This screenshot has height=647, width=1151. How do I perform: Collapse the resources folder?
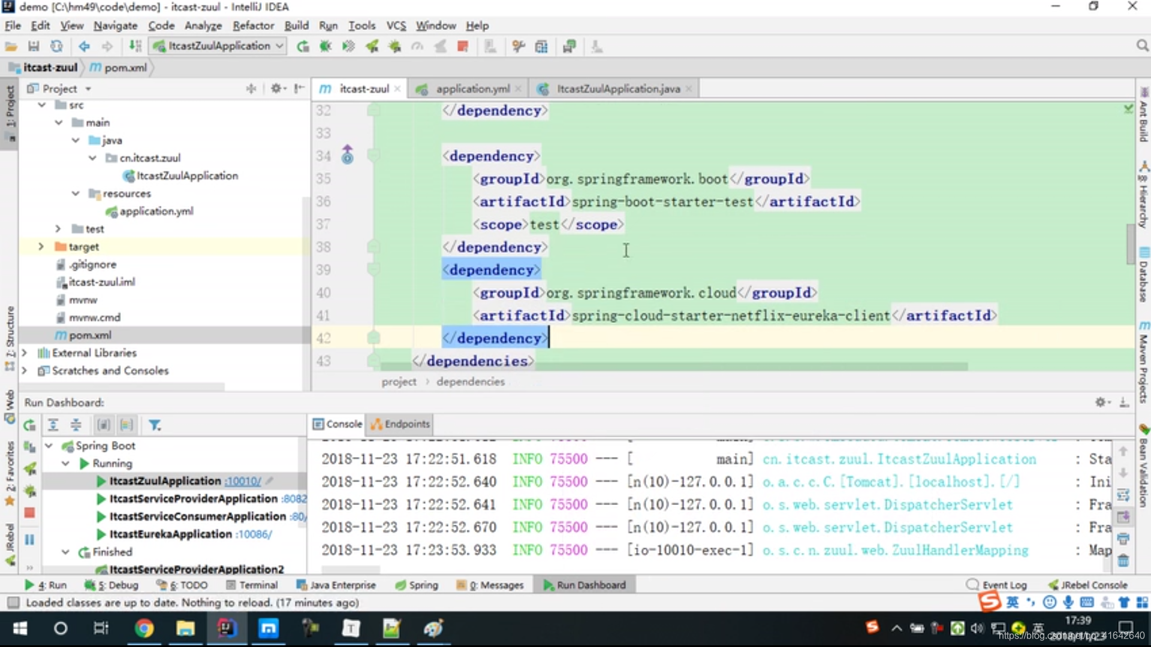tap(75, 194)
